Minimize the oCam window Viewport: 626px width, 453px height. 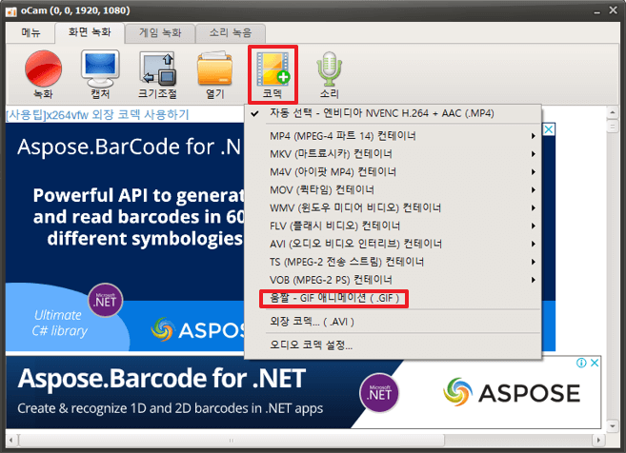click(x=596, y=11)
